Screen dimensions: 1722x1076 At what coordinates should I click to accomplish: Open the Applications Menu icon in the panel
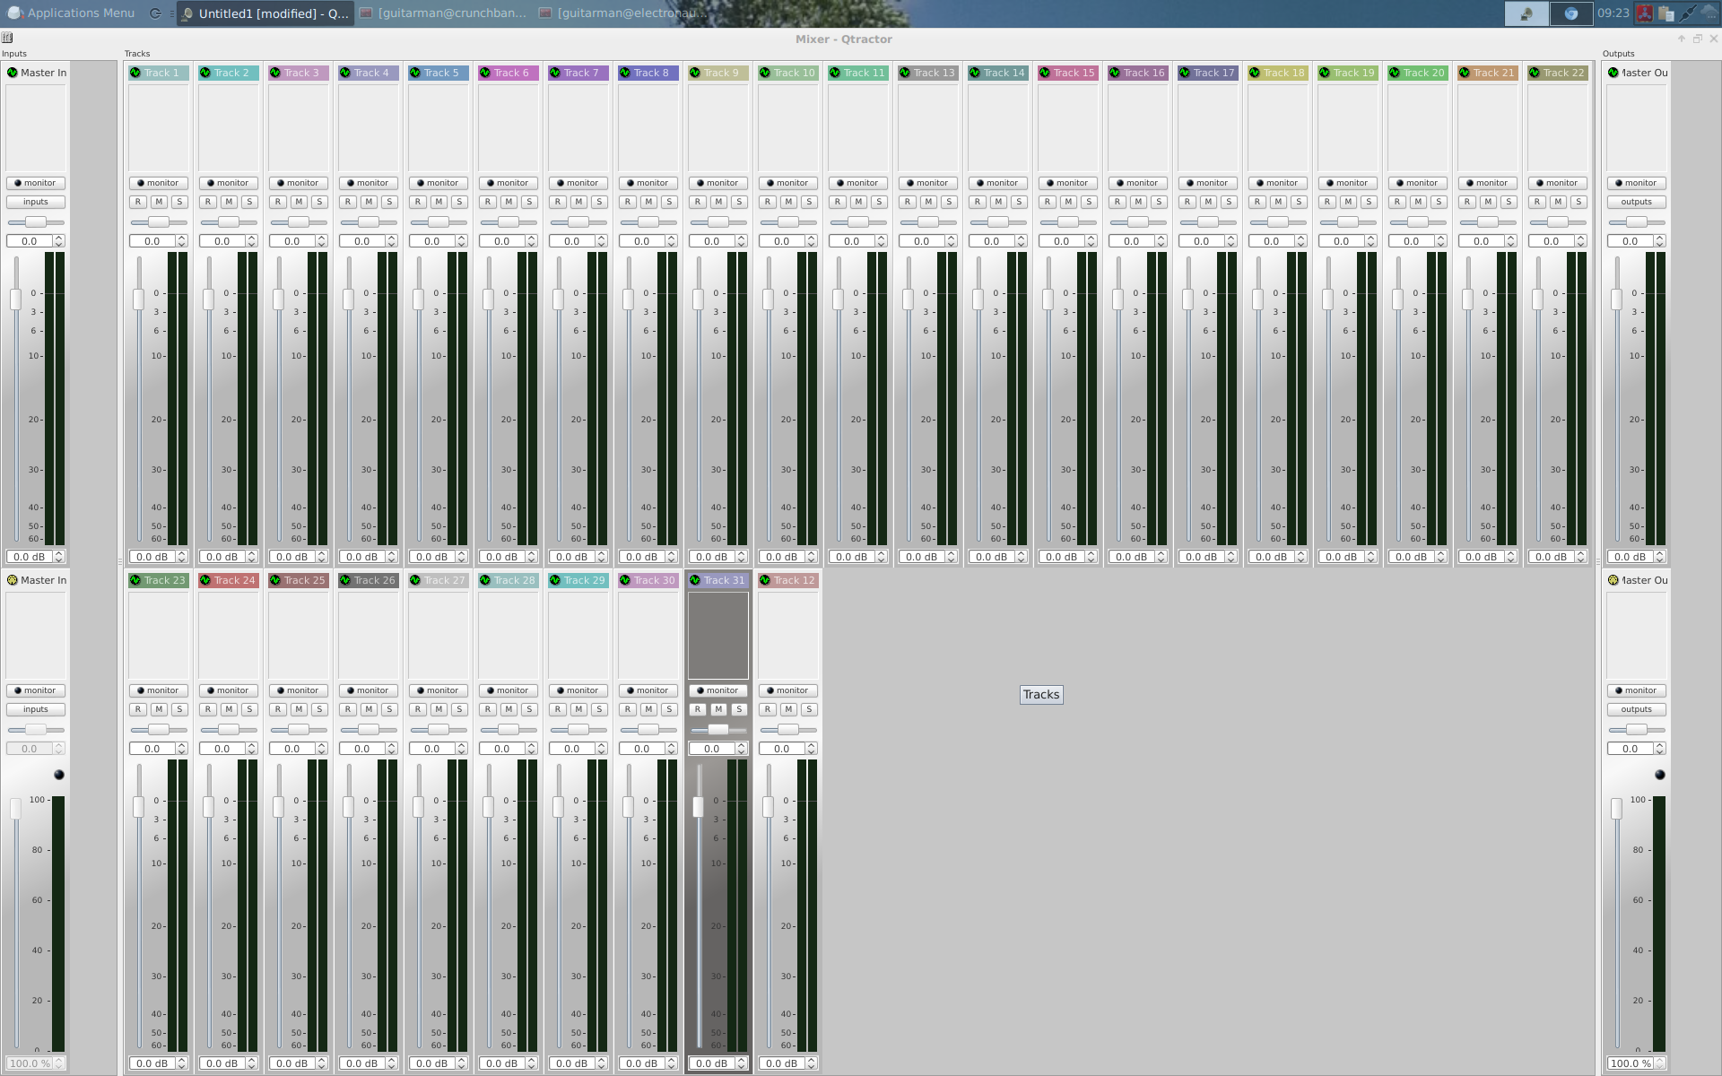pyautogui.click(x=15, y=13)
